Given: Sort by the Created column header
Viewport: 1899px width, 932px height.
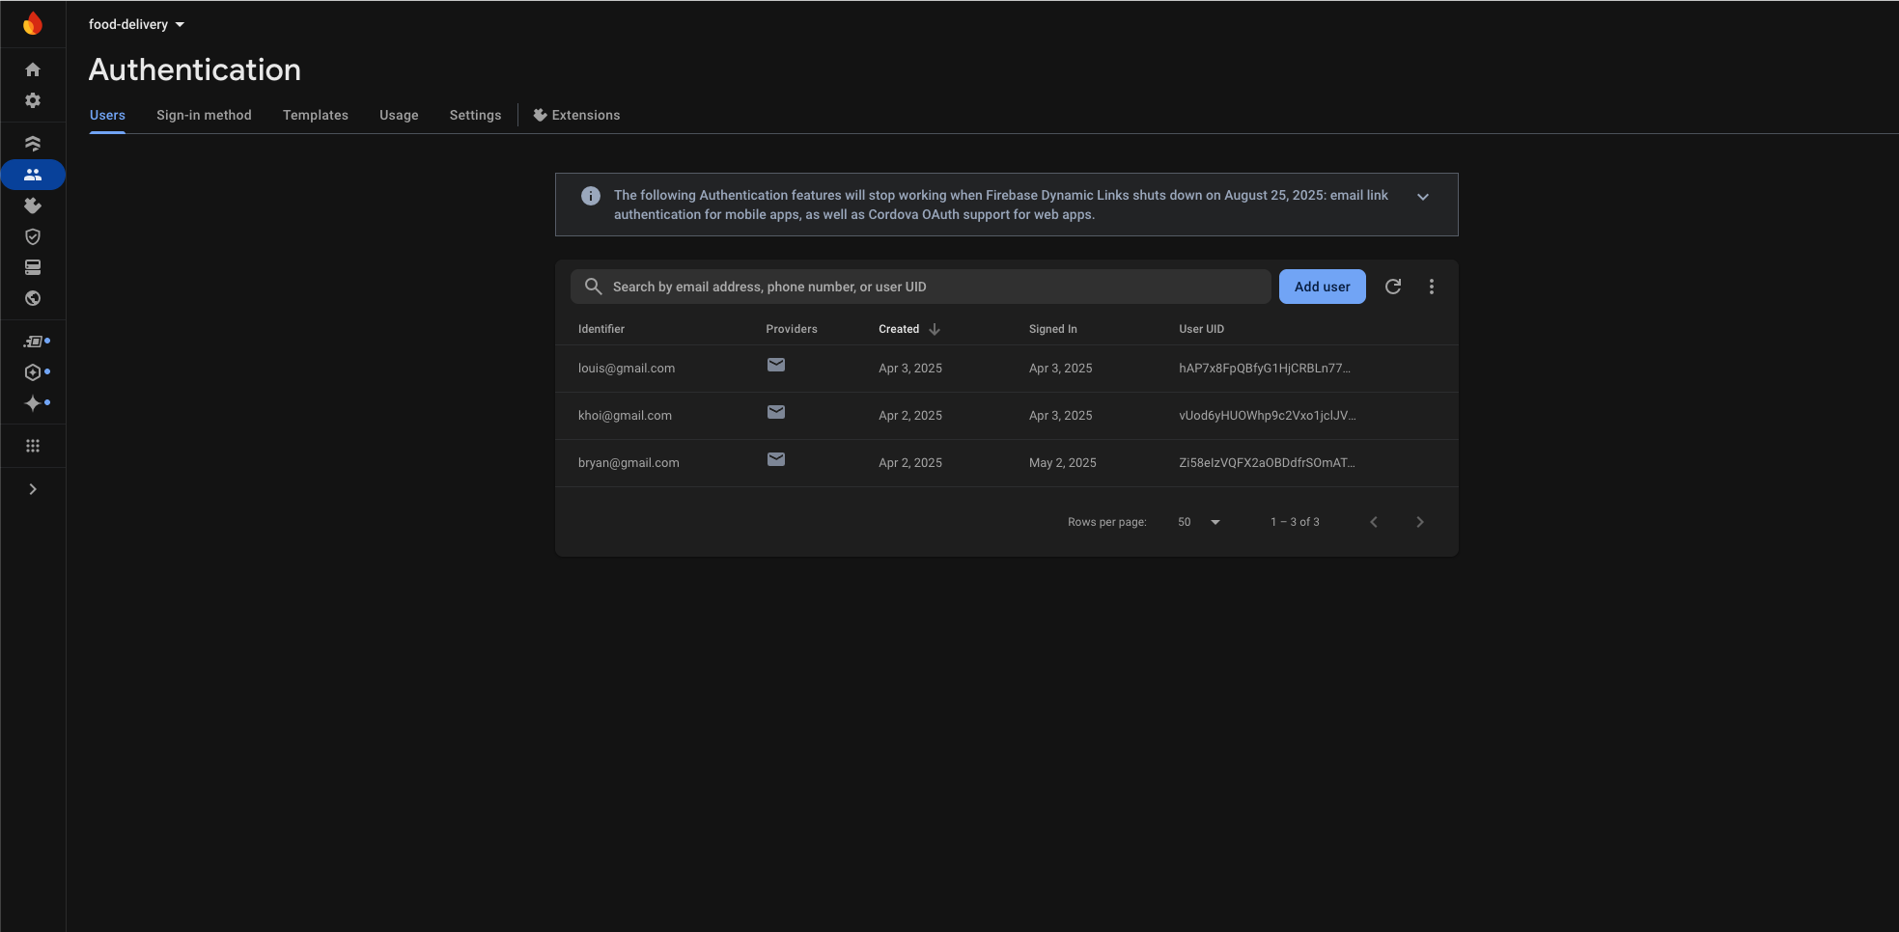Looking at the screenshot, I should (899, 329).
